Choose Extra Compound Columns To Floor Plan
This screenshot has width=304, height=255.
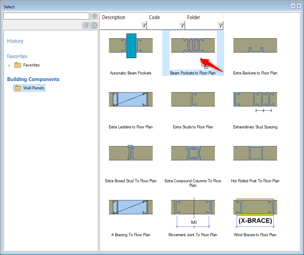[x=193, y=153]
